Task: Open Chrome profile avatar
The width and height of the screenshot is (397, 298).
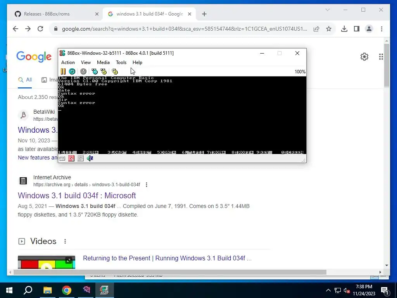Action: pyautogui.click(x=369, y=29)
